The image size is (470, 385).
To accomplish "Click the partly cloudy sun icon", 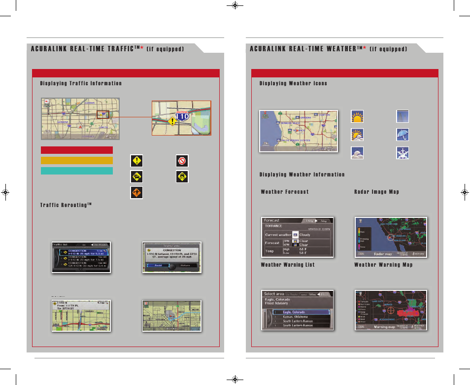I will pyautogui.click(x=357, y=135).
